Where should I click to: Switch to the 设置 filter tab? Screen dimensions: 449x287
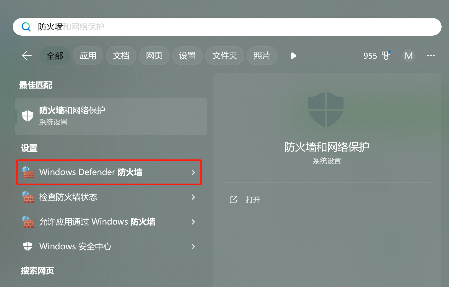point(187,55)
